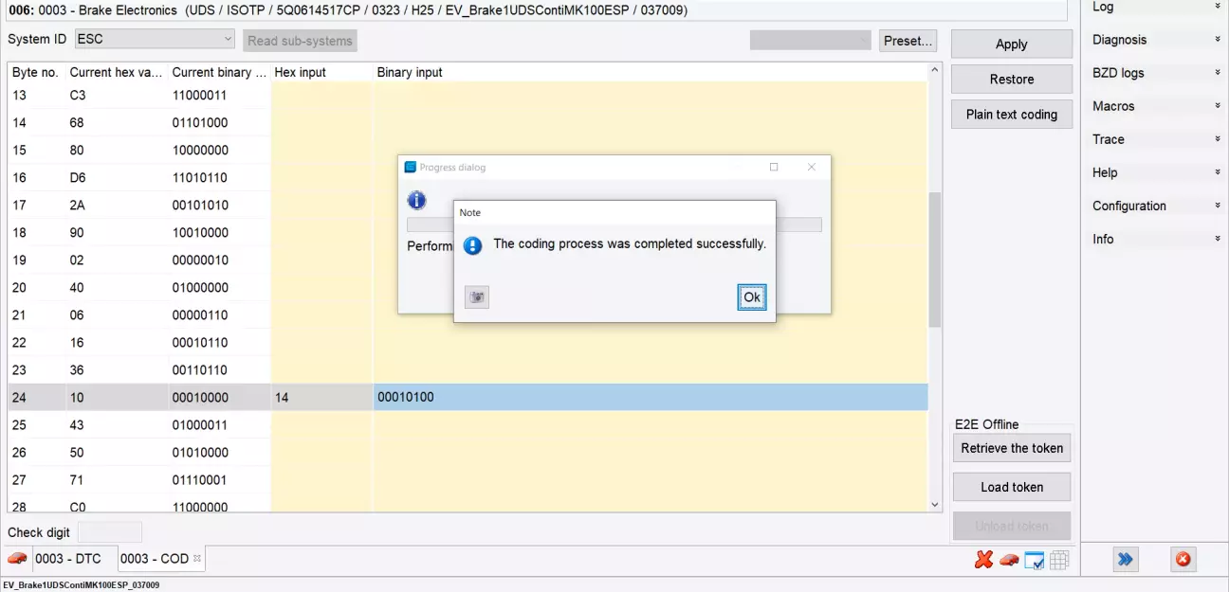1229x592 pixels.
Task: Expand the Configuration sidebar section
Action: (1155, 206)
